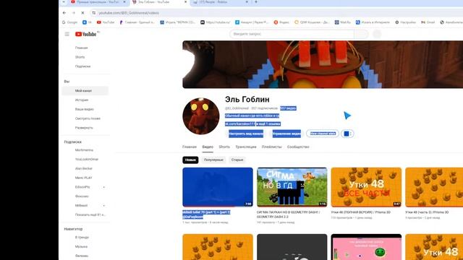Click the white outlined channel button
Viewport: 463px width, 260px height.
tap(323, 134)
